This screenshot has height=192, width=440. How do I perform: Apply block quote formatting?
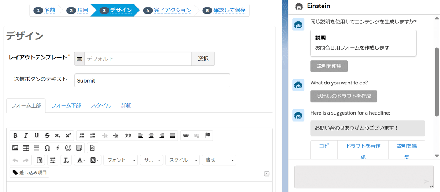128,135
